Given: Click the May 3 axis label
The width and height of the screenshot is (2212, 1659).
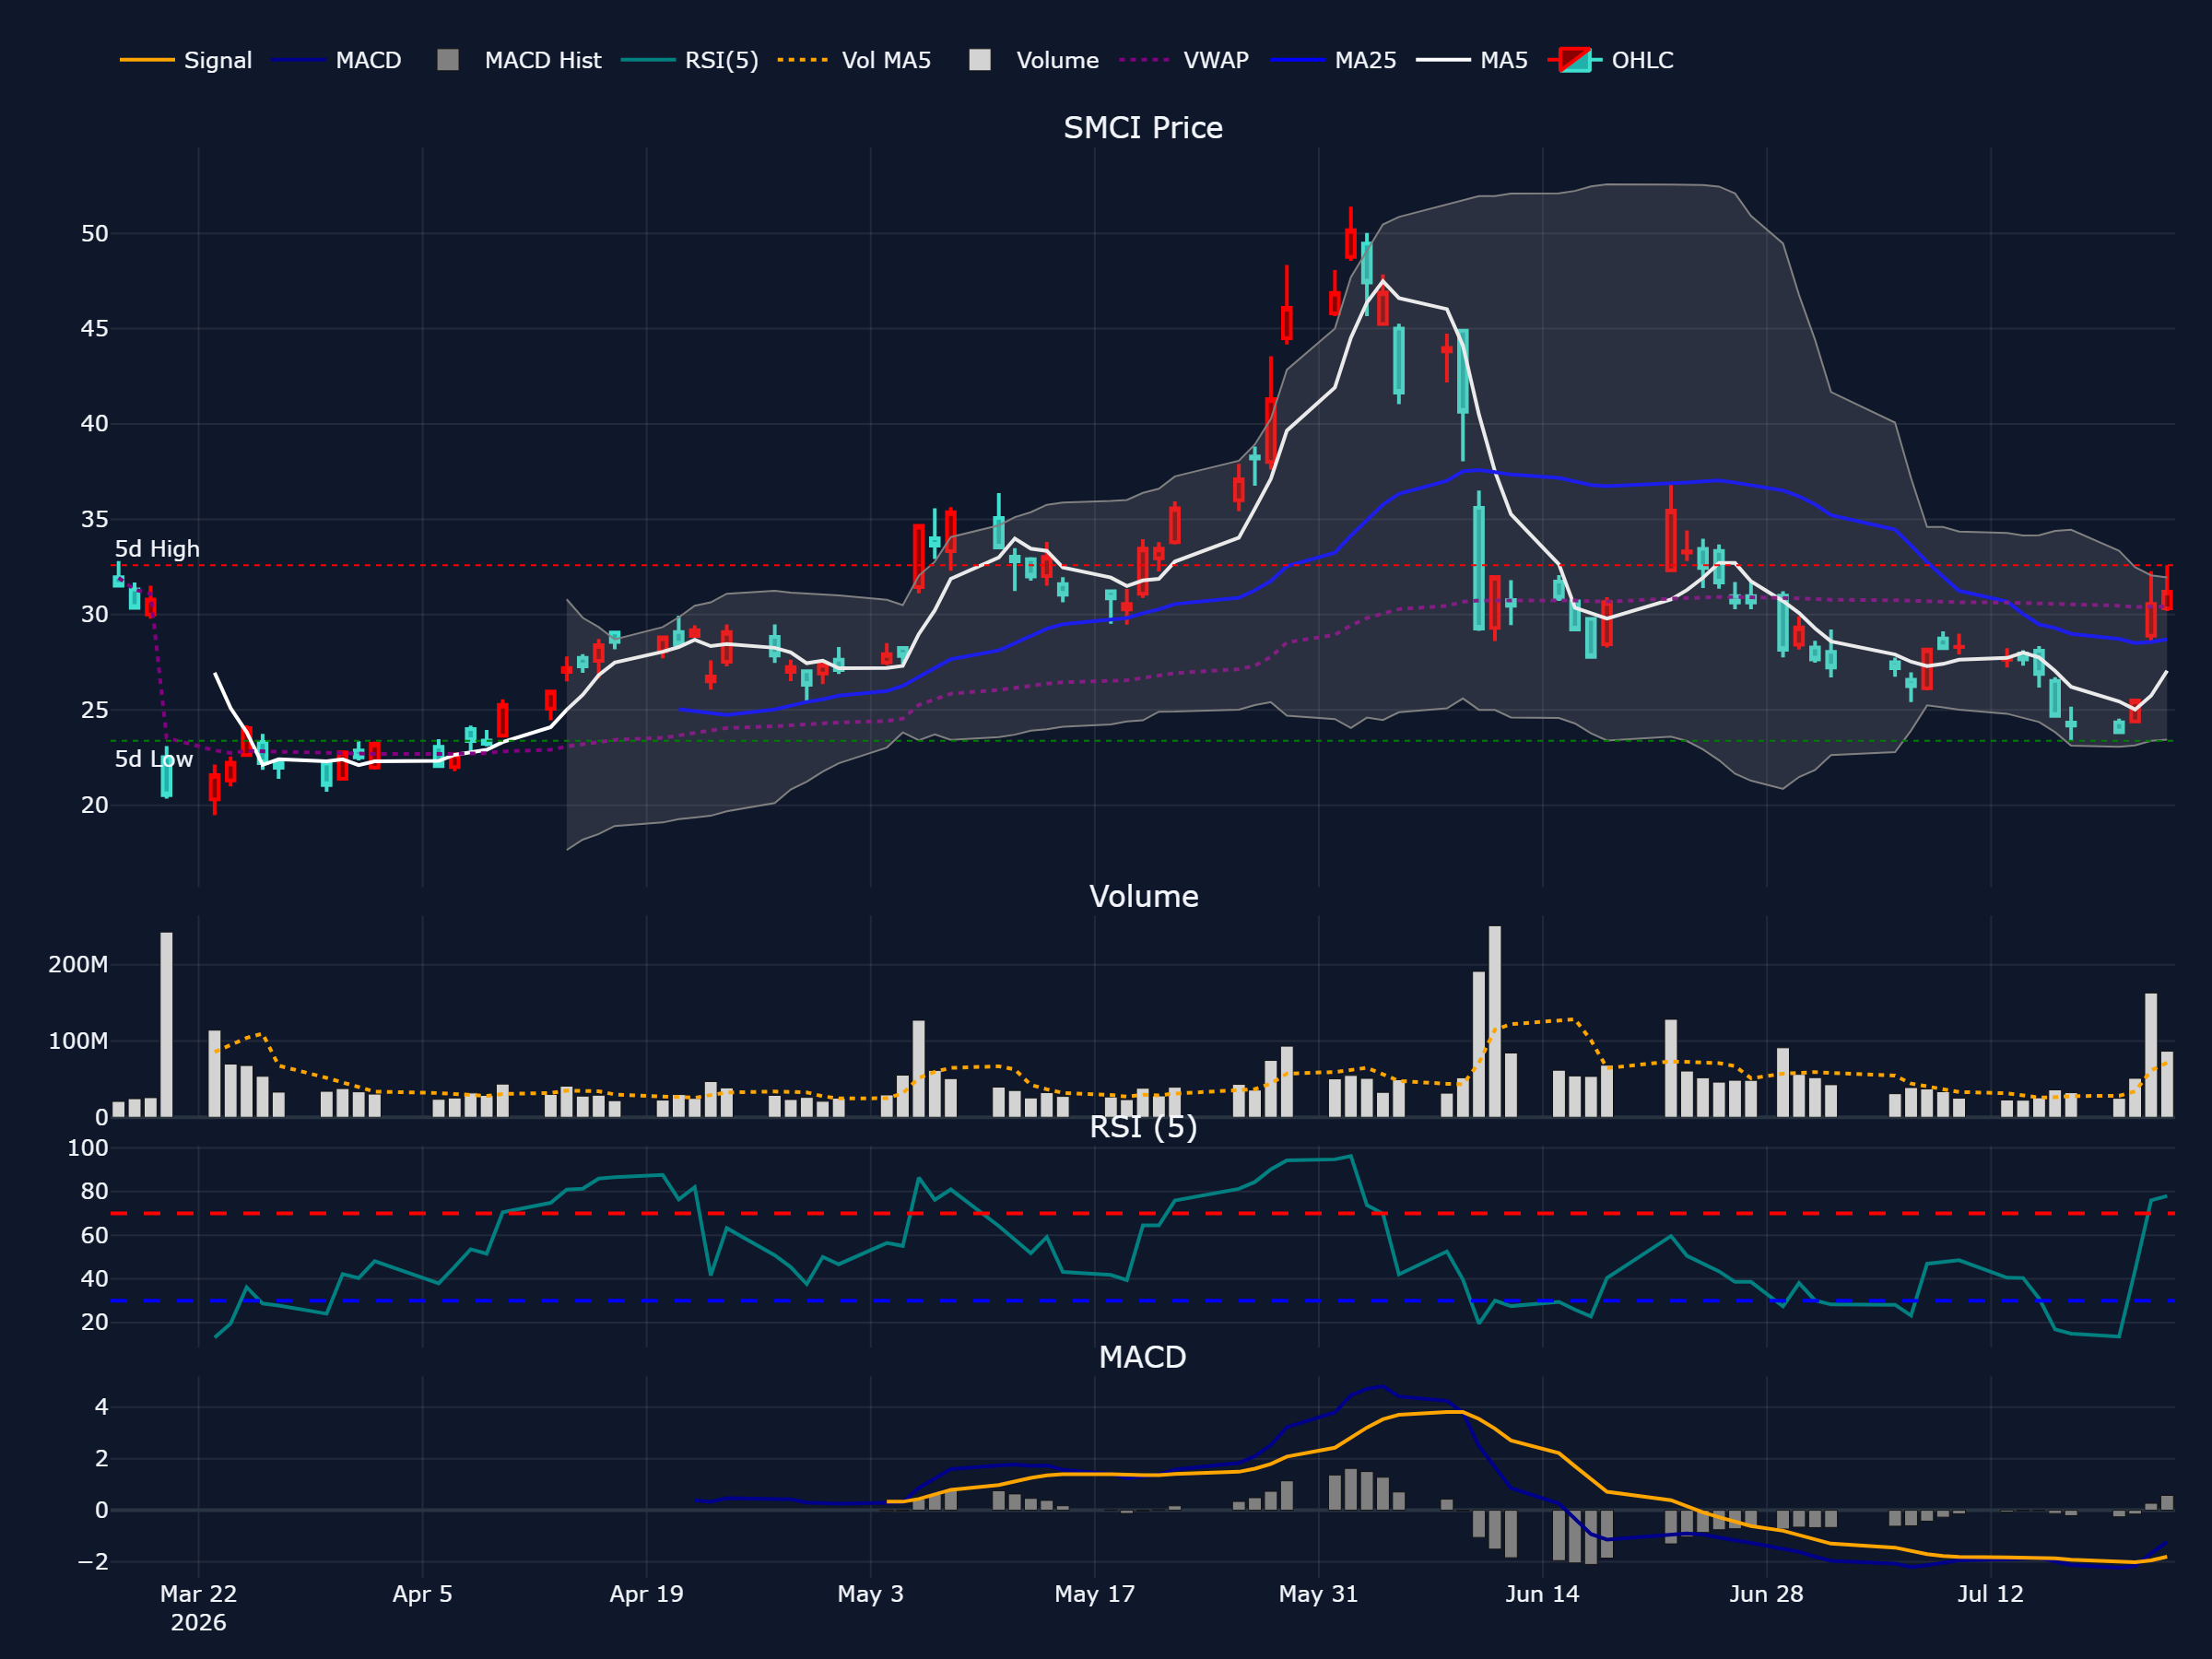Looking at the screenshot, I should (870, 1594).
